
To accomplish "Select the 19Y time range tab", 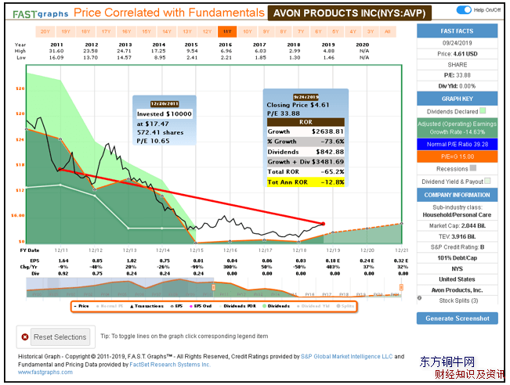I will (x=66, y=31).
